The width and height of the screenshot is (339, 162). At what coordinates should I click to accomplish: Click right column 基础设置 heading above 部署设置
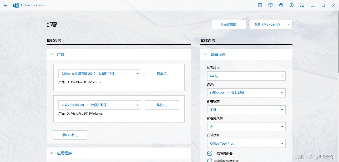[x=208, y=41]
